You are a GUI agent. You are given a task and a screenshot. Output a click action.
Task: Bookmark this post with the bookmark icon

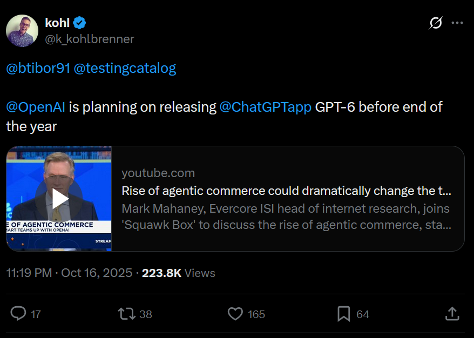(x=344, y=313)
